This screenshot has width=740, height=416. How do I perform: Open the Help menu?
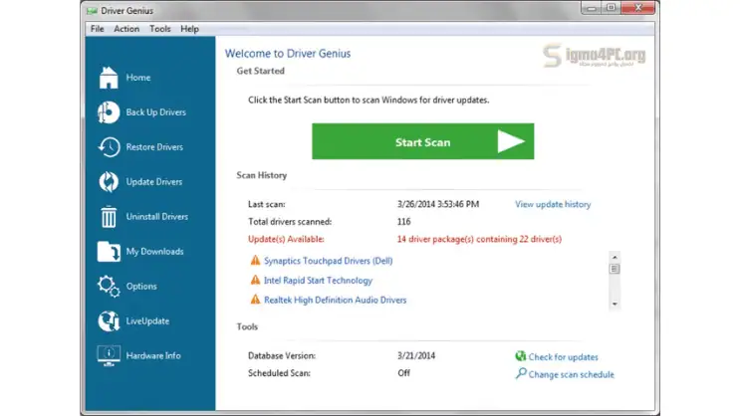click(189, 29)
